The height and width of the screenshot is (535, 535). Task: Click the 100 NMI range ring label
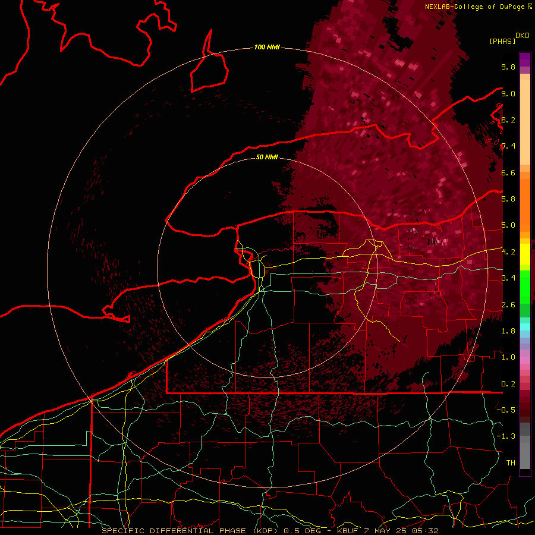coord(267,47)
